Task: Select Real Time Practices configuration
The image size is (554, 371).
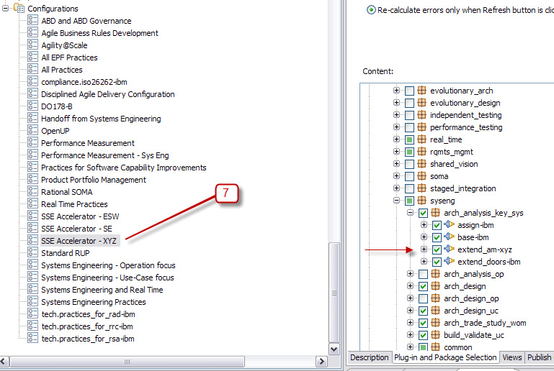Action: [74, 204]
